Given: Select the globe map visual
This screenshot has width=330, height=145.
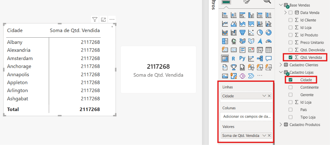Looking at the screenshot, I should click(234, 41).
